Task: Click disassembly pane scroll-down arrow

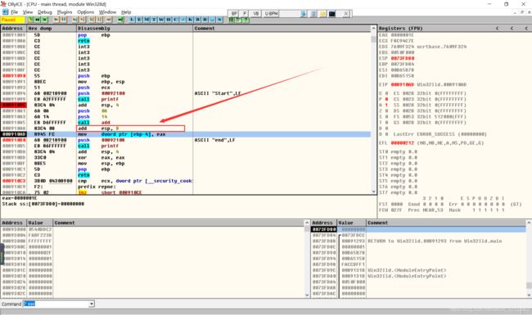Action: pyautogui.click(x=373, y=191)
